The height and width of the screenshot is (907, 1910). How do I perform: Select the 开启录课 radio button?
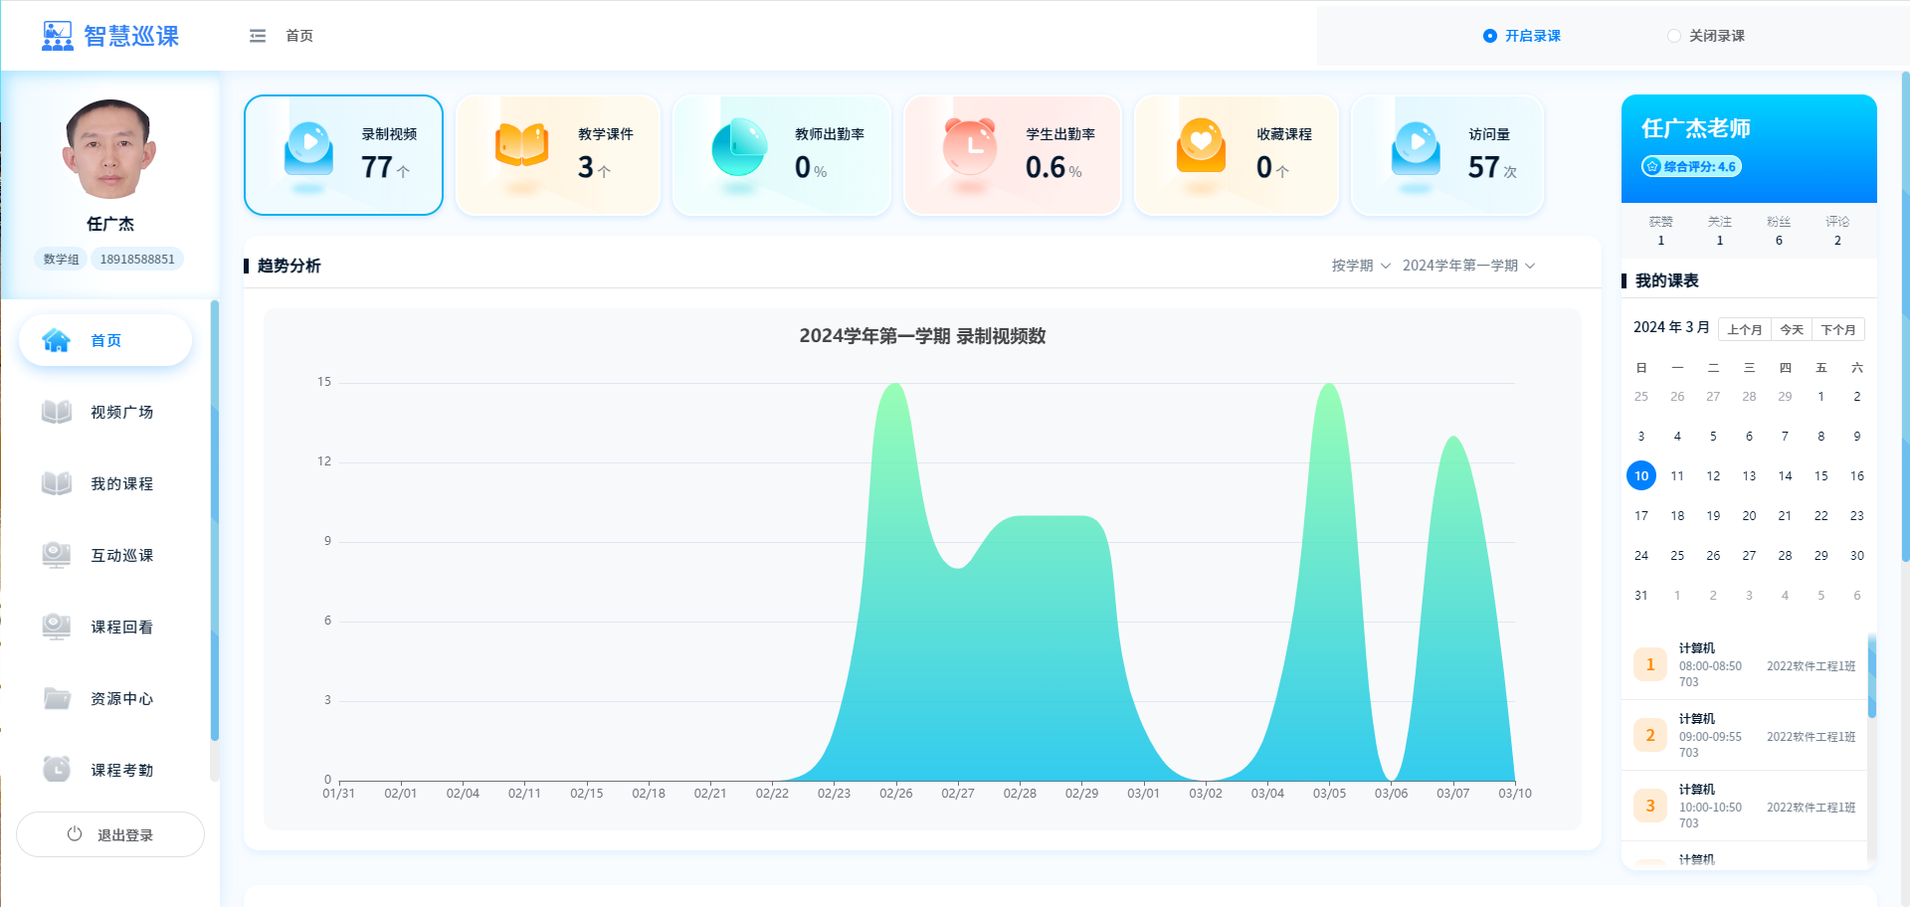pos(1490,36)
